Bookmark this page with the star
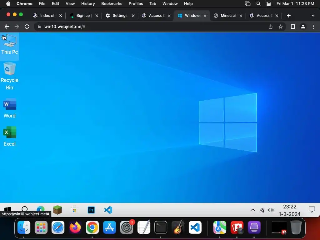 [x=281, y=27]
